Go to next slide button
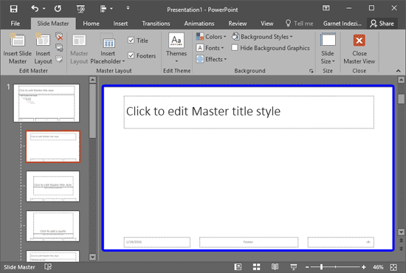The image size is (406, 273). click(x=401, y=249)
